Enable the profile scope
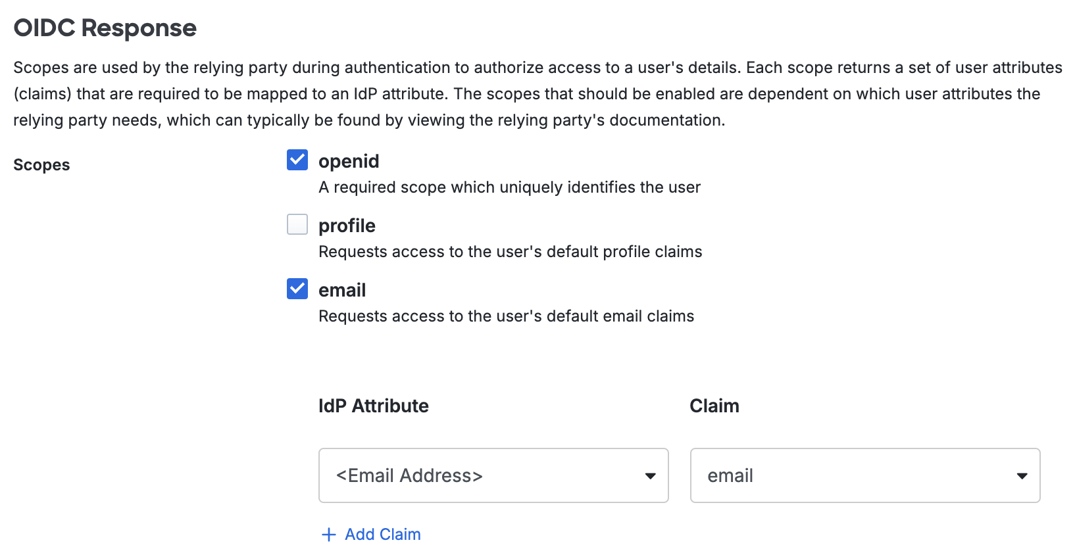Viewport: 1075px width, 555px height. pyautogui.click(x=297, y=224)
